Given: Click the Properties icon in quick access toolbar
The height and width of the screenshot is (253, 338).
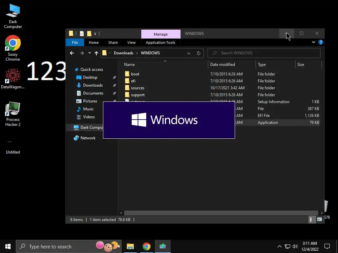Looking at the screenshot, I should [82, 34].
